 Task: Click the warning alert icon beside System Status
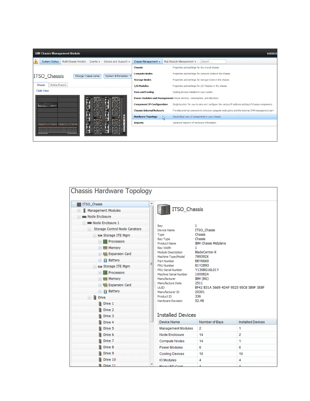(x=36, y=62)
